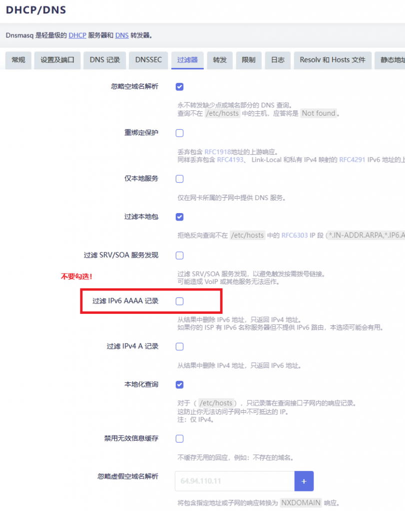This screenshot has width=405, height=511.
Task: Click the 64.94.110.11 input field
Action: 235,481
